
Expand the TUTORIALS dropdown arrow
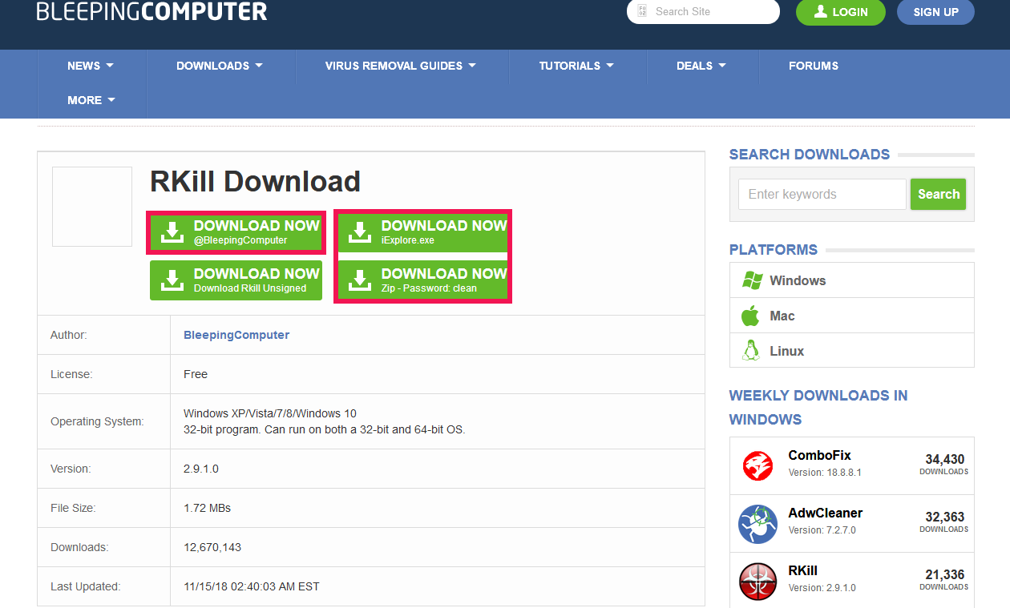610,66
